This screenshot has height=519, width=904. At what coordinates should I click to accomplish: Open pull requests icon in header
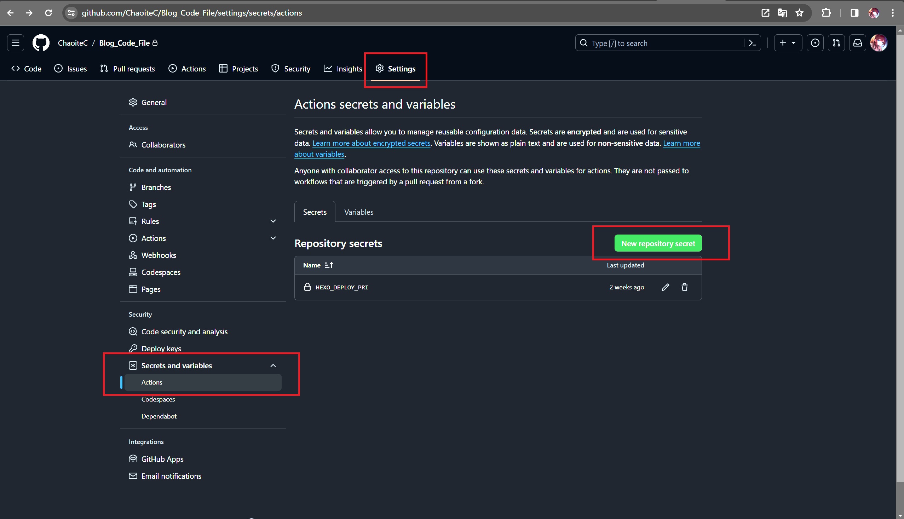point(836,43)
